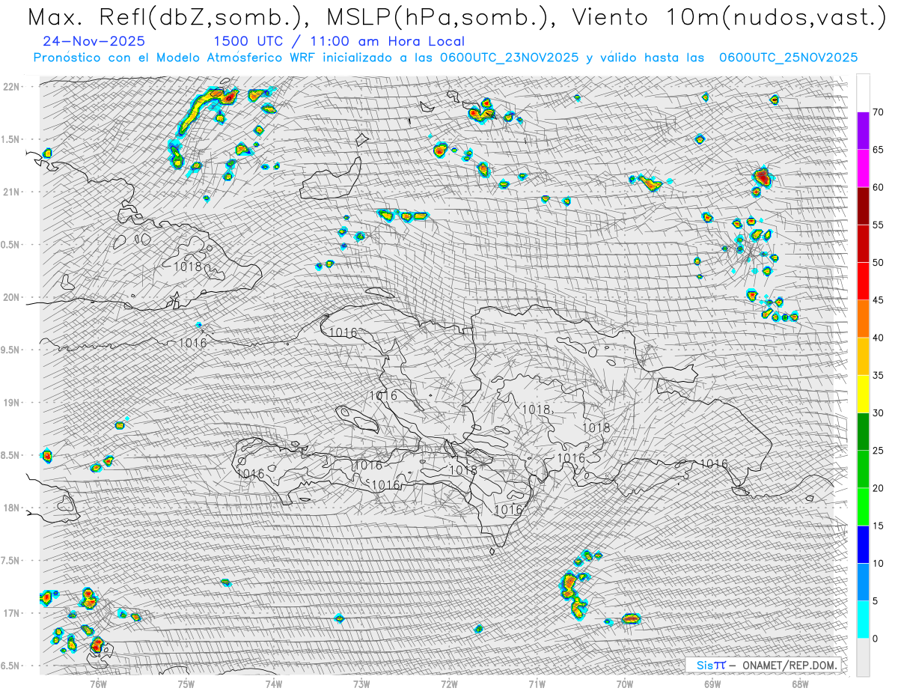This screenshot has width=898, height=694.
Task: Click the magenta 60–65 dBZ colorbar segment
Action: [x=863, y=168]
